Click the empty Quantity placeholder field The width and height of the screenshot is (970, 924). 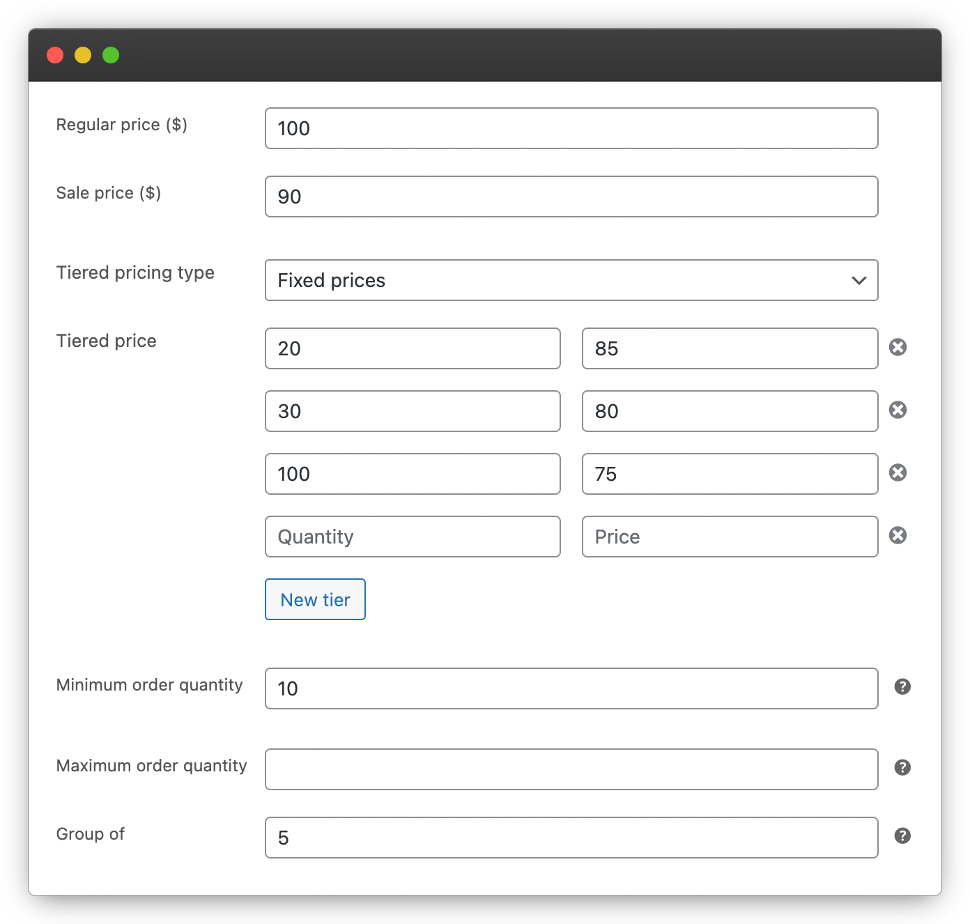[413, 537]
